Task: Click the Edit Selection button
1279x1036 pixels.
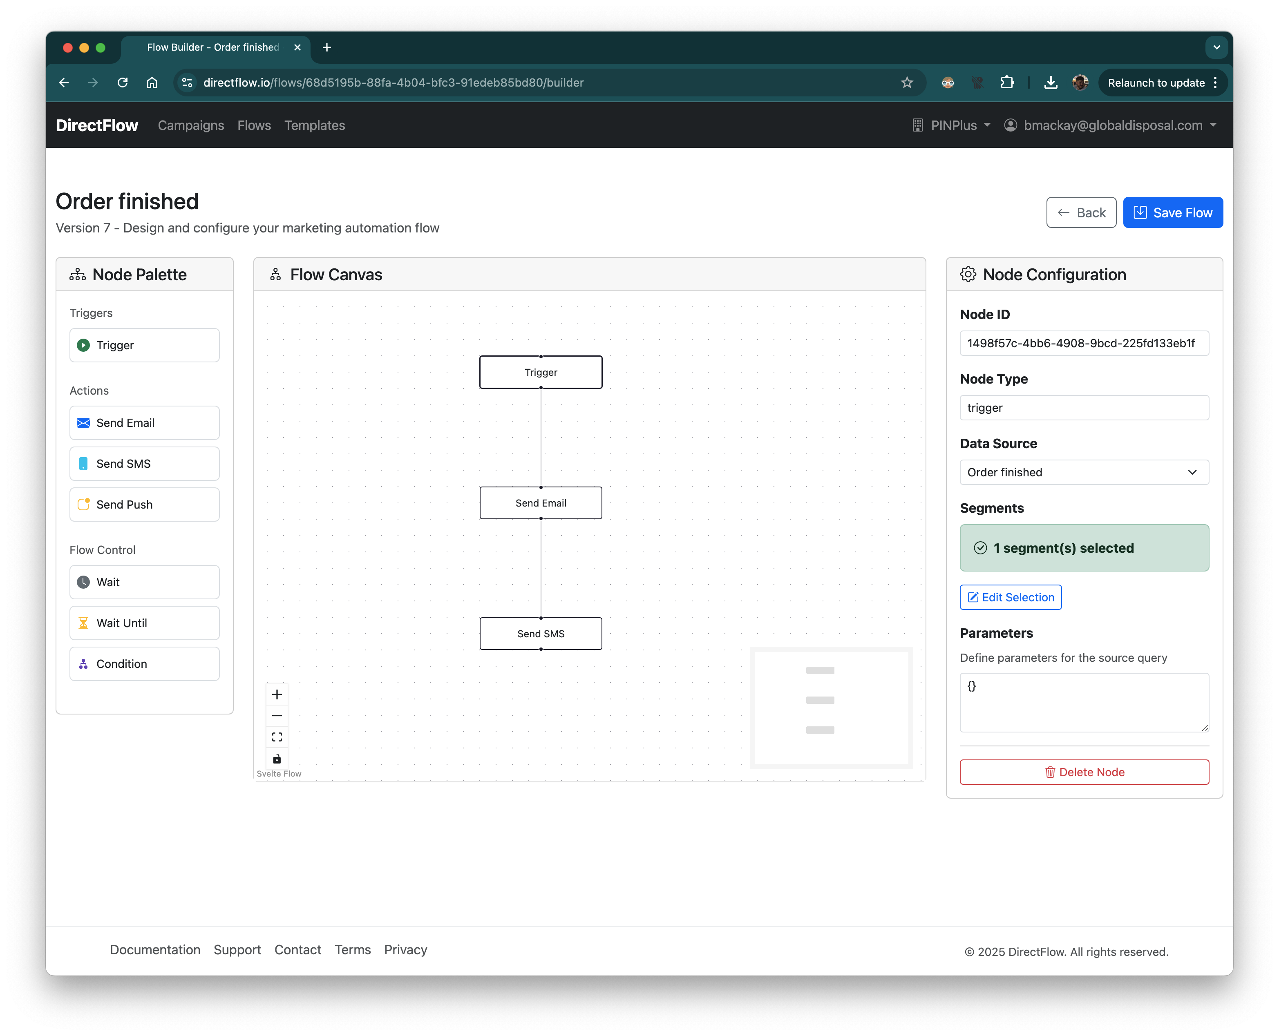Action: pos(1011,597)
